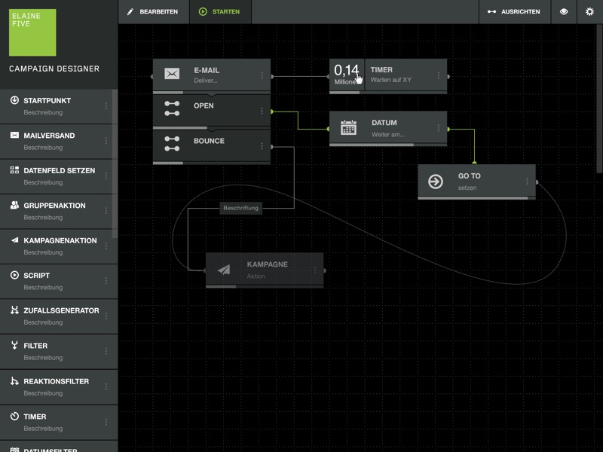The width and height of the screenshot is (603, 452).
Task: Click the pencil icon beside Bearbeiten
Action: [130, 12]
